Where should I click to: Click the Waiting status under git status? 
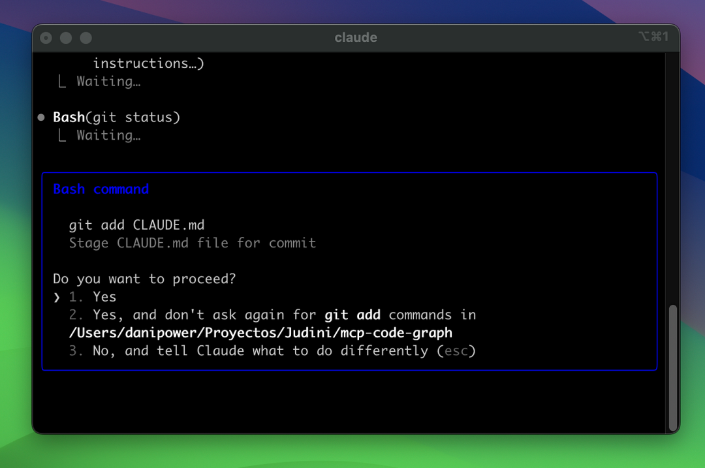tap(108, 135)
